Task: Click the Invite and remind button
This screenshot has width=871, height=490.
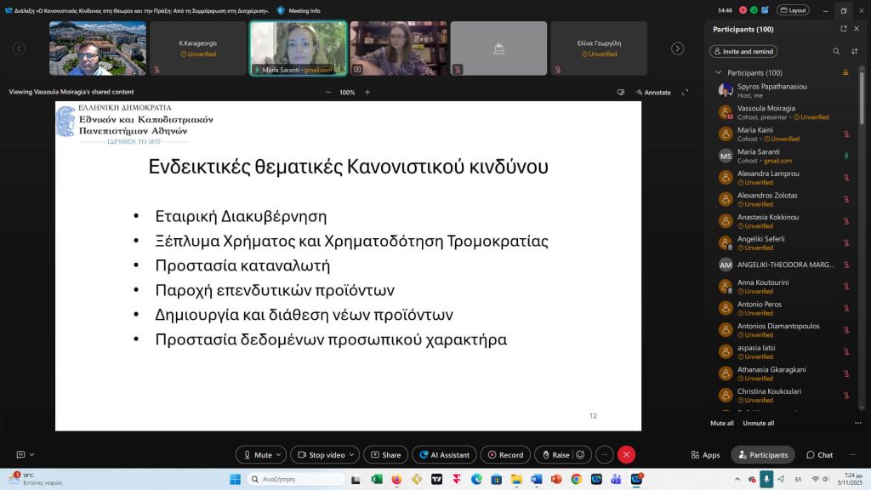Action: [x=743, y=51]
